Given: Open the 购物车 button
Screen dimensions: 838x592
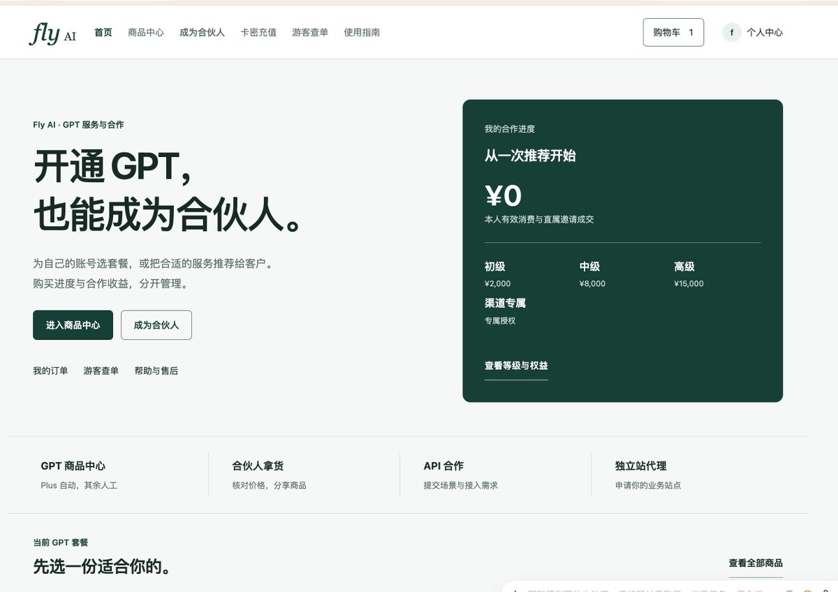Looking at the screenshot, I should coord(673,32).
